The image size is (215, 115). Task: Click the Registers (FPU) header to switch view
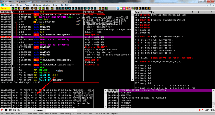(x=144, y=12)
